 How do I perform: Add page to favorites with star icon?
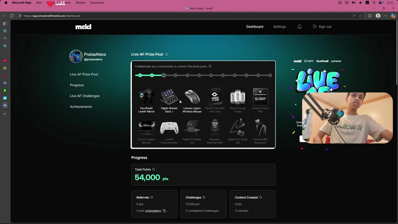tap(361, 16)
